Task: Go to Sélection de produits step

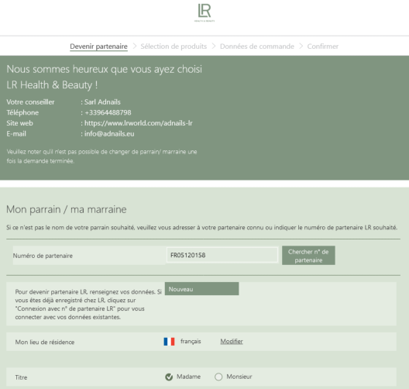Action: click(174, 46)
